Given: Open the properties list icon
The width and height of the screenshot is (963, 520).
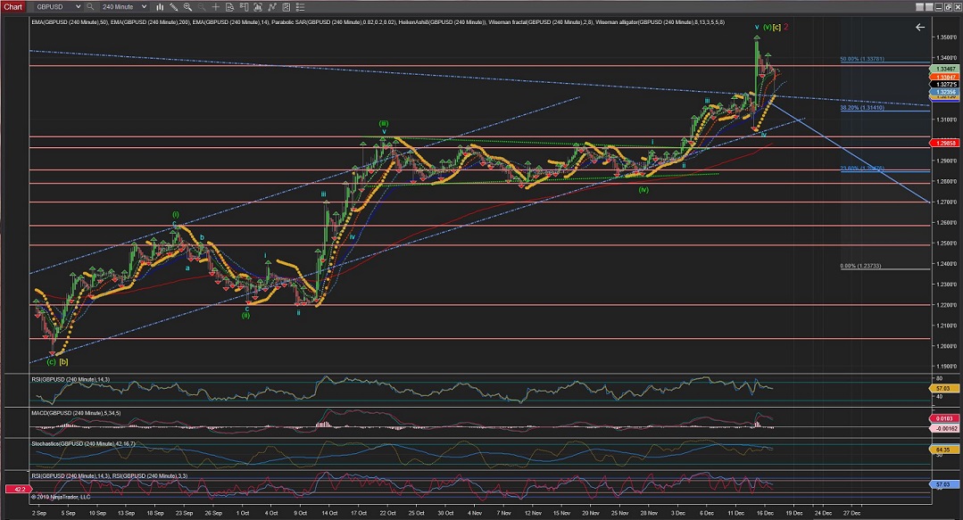Looking at the screenshot, I should point(300,6).
